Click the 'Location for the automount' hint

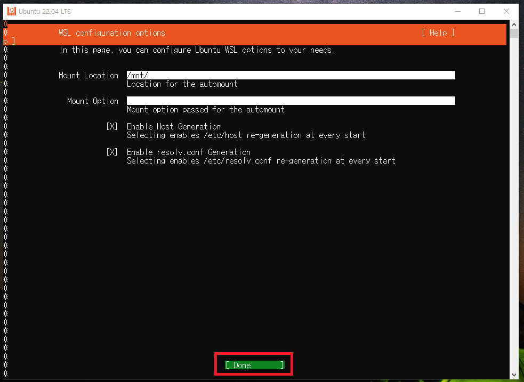coord(182,84)
